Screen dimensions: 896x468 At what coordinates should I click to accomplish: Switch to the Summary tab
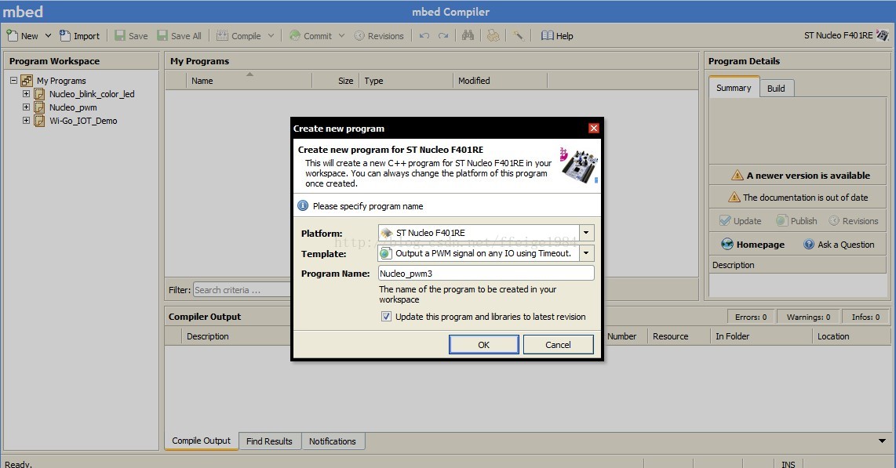point(734,88)
